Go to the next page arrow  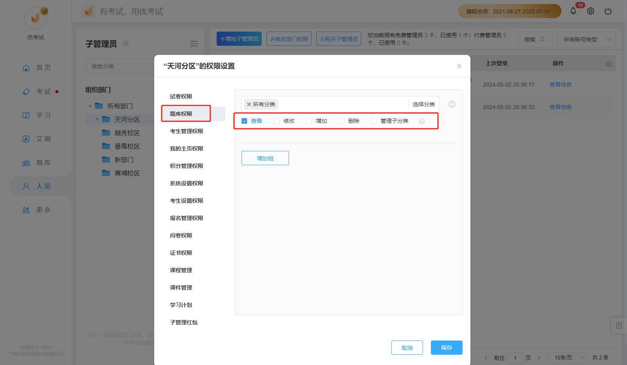(539, 357)
